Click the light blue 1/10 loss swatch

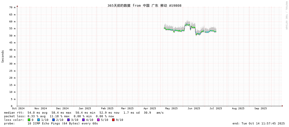pyautogui.click(x=38, y=120)
